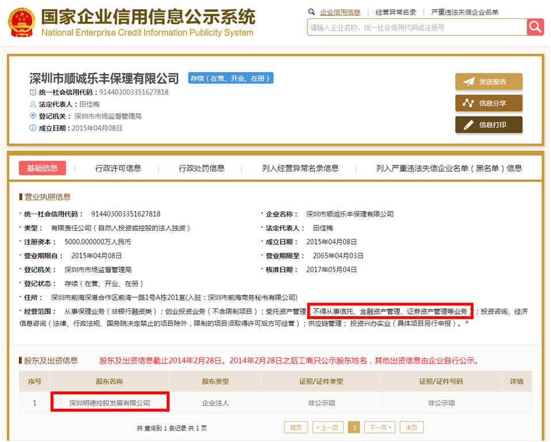
Task: Click the 经营异常名录 top link
Action: point(395,12)
